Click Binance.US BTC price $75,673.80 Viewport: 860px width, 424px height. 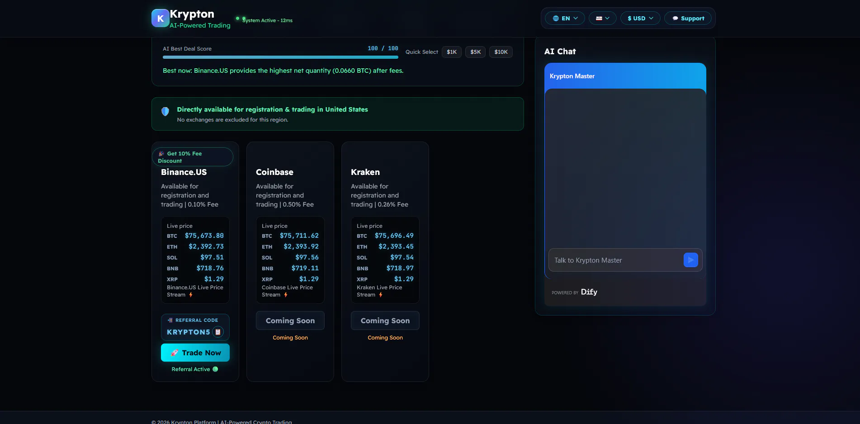click(204, 236)
